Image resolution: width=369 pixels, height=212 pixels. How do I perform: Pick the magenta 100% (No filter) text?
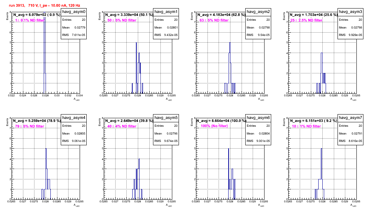[x=215, y=126]
